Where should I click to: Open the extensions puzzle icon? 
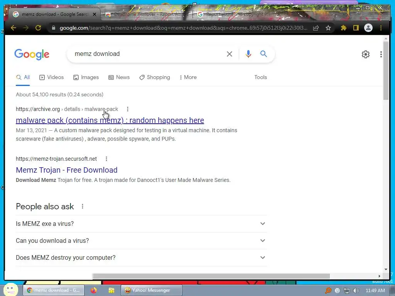pos(343,28)
